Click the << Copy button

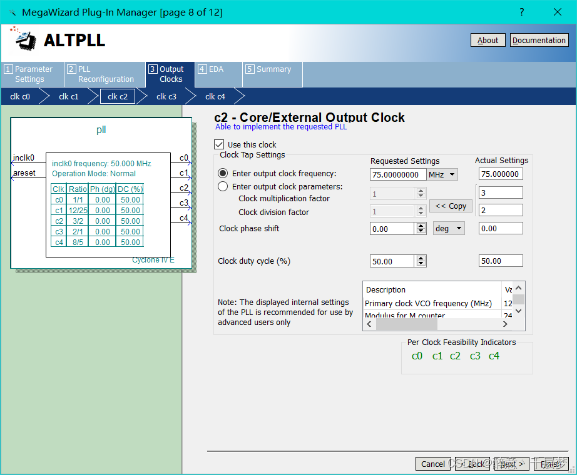point(451,206)
